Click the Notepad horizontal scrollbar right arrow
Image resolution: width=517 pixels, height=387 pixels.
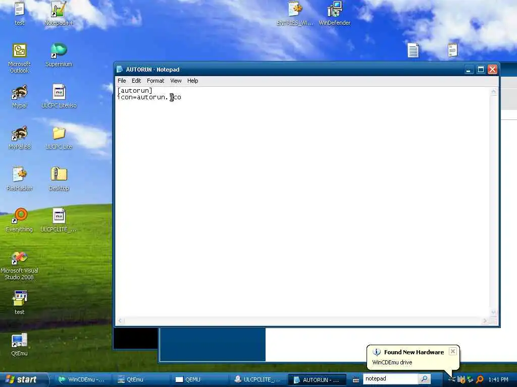tap(485, 320)
